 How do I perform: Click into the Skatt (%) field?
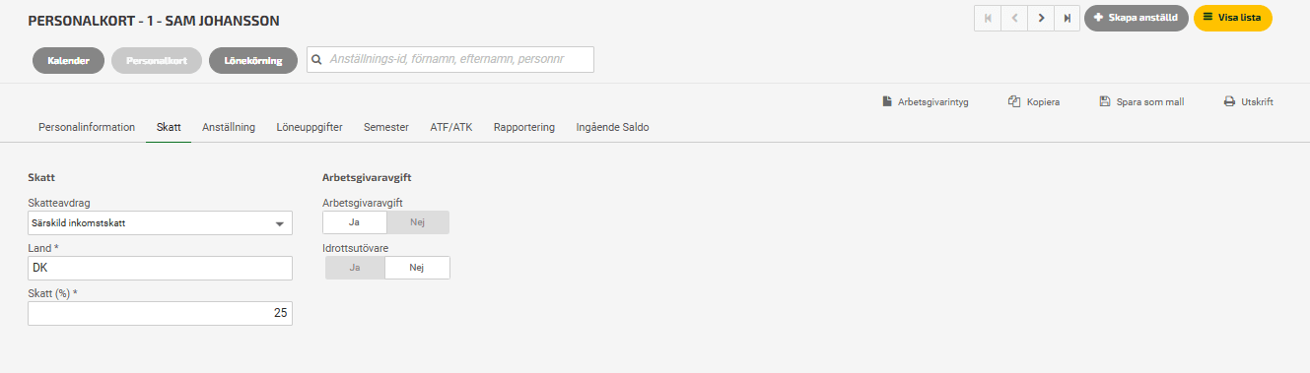pos(161,313)
